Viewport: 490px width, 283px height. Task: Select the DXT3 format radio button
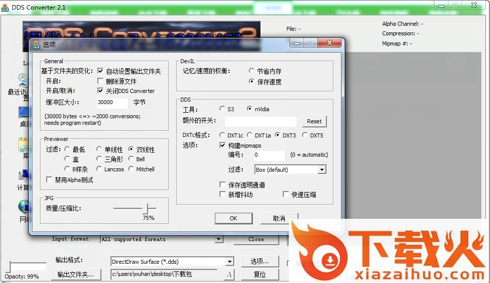[277, 134]
